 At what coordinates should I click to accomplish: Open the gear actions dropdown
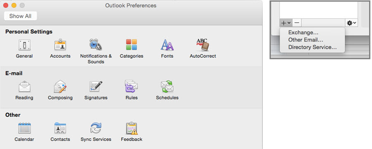coord(351,23)
